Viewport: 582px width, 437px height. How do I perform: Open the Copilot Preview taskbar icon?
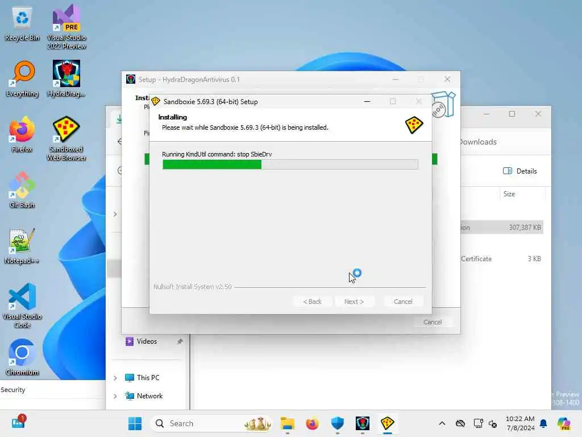[564, 423]
